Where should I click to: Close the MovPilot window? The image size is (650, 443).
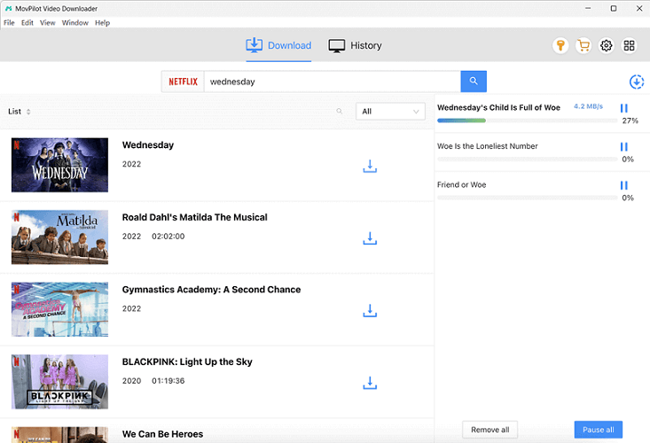point(639,8)
